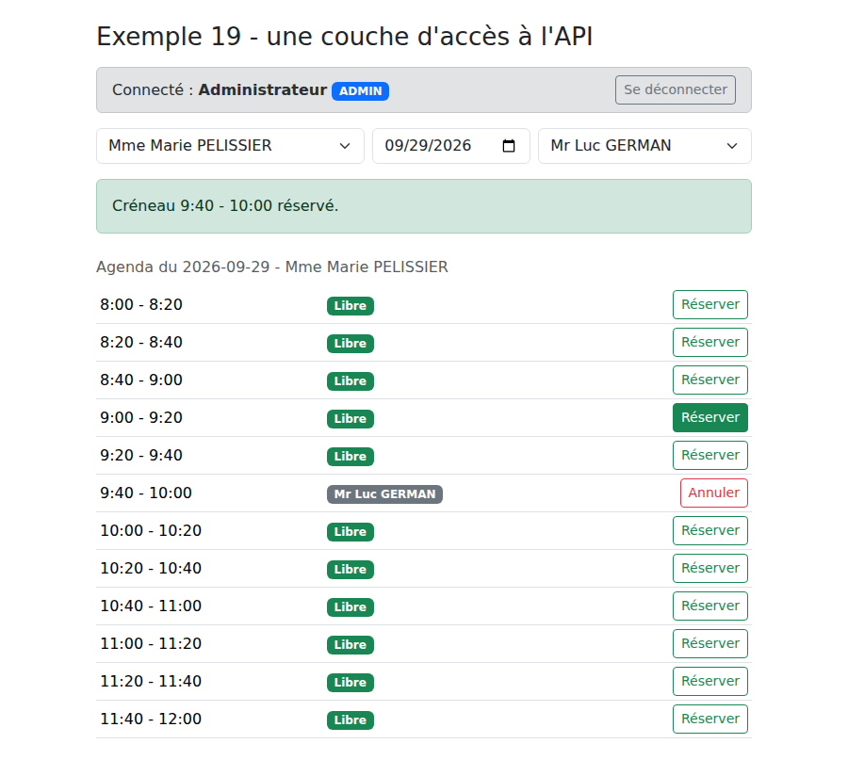
Task: Reserve the 9:00 - 9:20 slot
Action: pyautogui.click(x=710, y=418)
